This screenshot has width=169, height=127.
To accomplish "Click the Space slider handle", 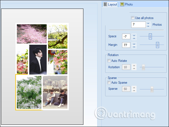I will coord(150,36).
